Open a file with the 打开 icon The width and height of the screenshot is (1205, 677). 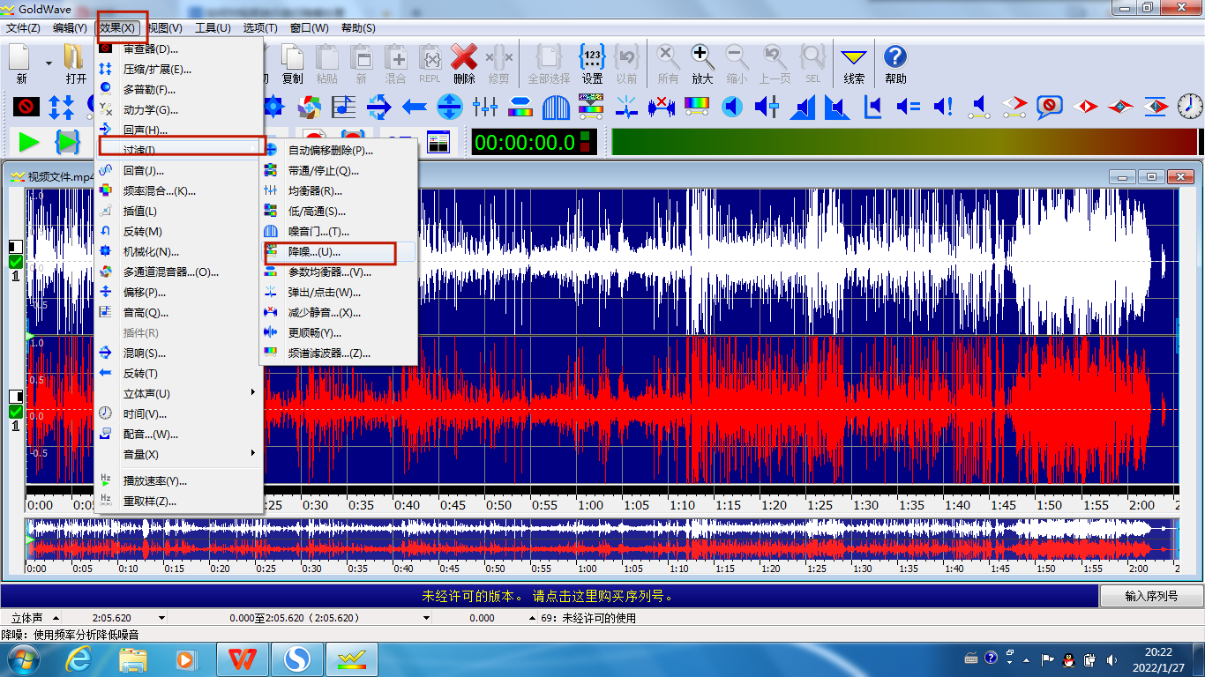[76, 63]
